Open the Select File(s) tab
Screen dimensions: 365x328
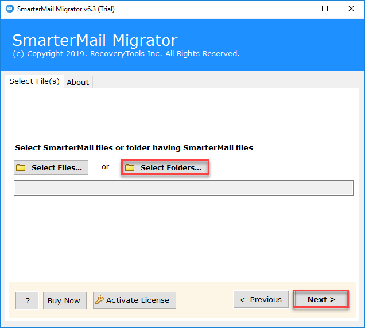pos(34,81)
